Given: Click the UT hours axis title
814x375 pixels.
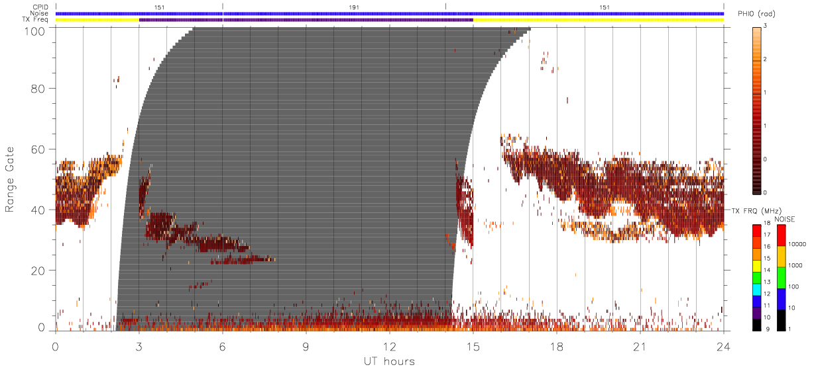Looking at the screenshot, I should coord(388,361).
